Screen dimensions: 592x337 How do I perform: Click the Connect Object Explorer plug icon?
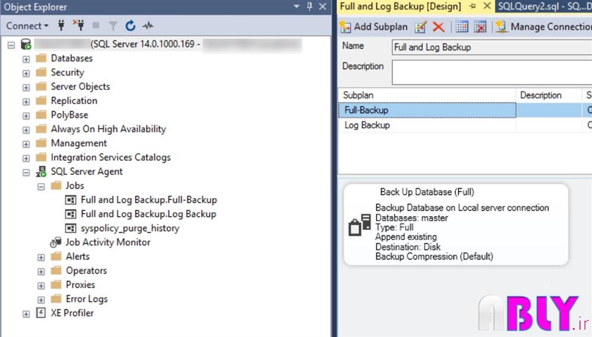(x=61, y=25)
